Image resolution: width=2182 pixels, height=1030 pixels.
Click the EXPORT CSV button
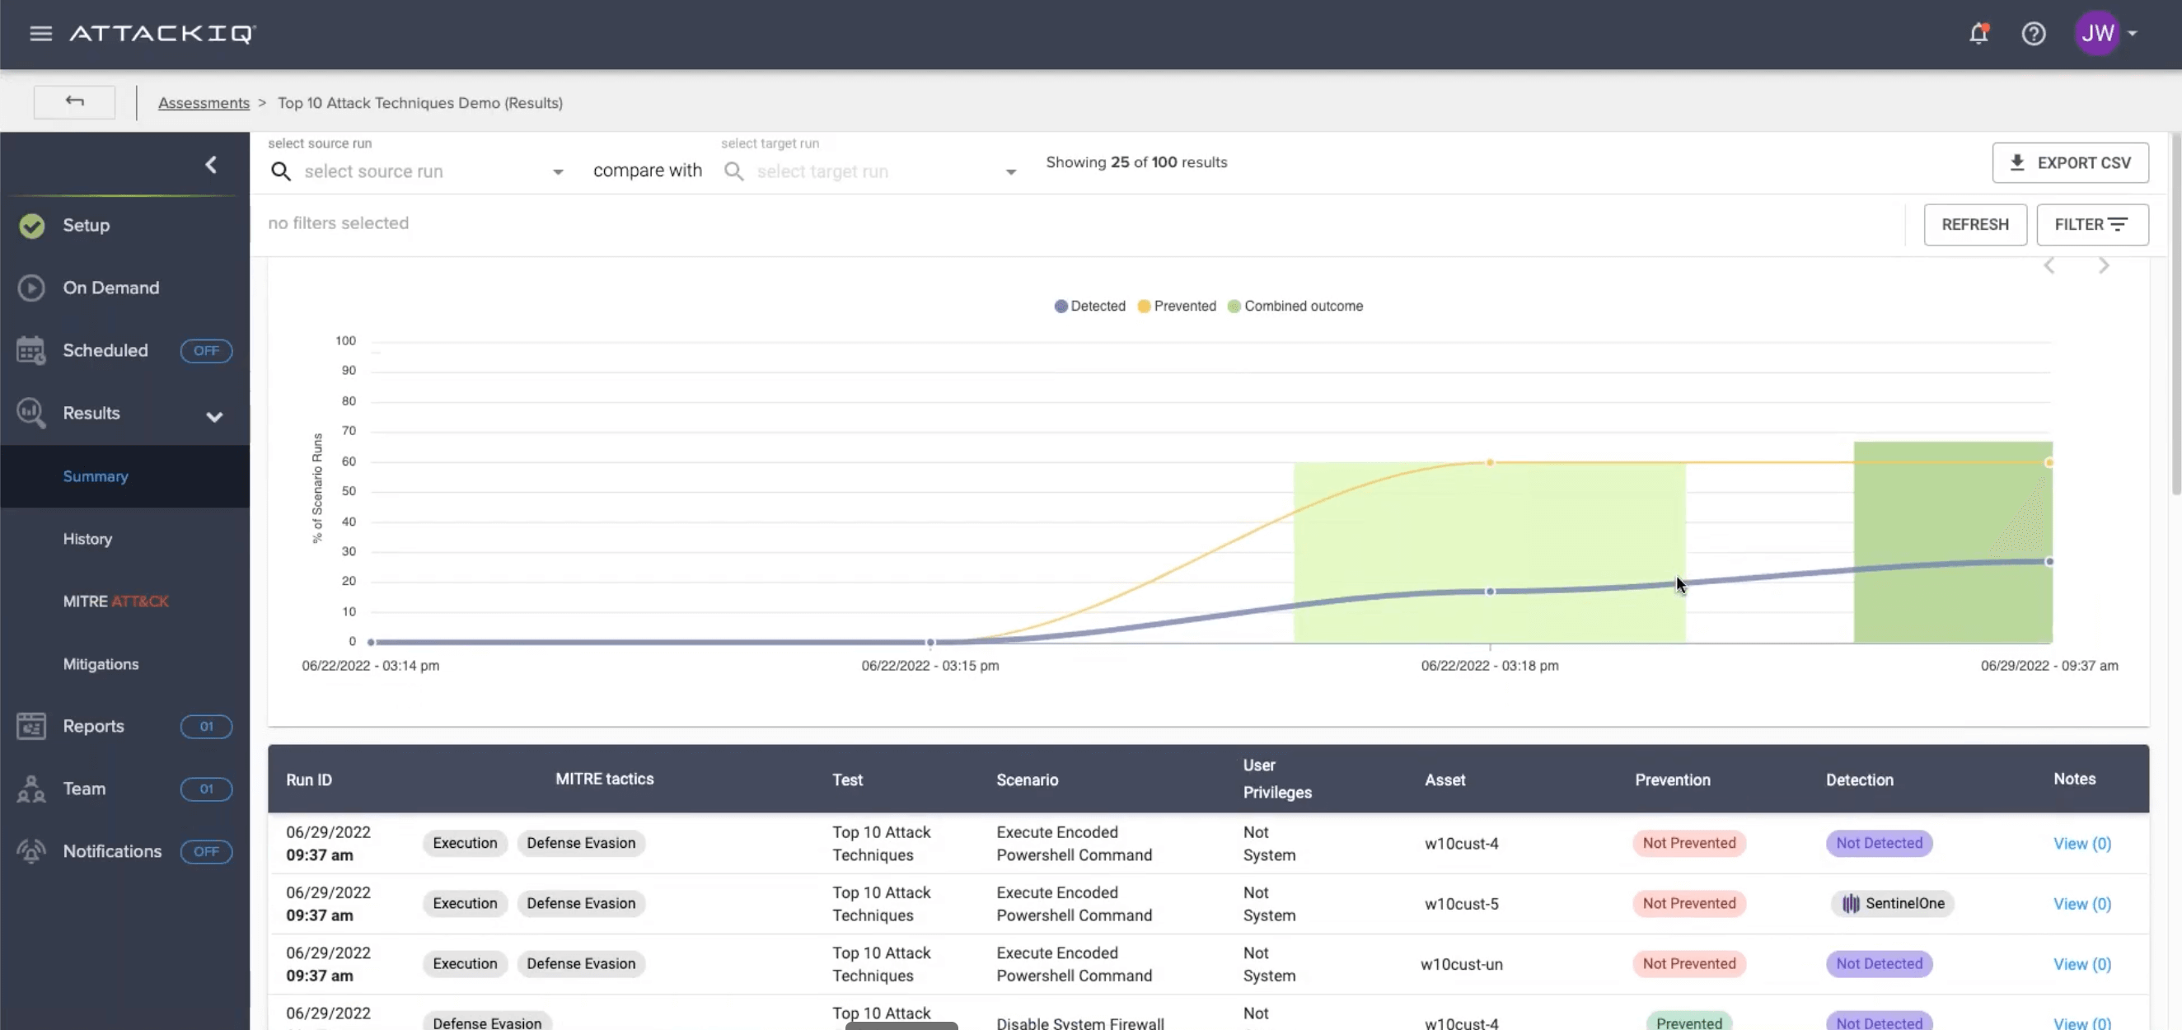pyautogui.click(x=2069, y=162)
